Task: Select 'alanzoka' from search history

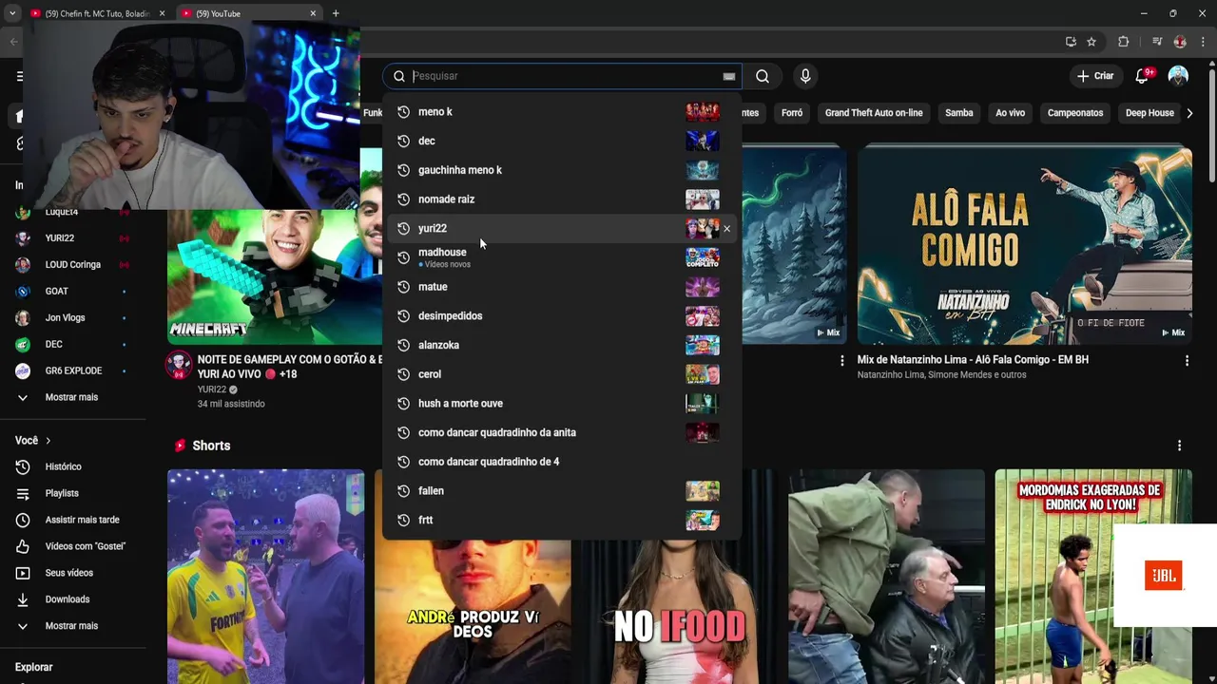Action: point(562,345)
